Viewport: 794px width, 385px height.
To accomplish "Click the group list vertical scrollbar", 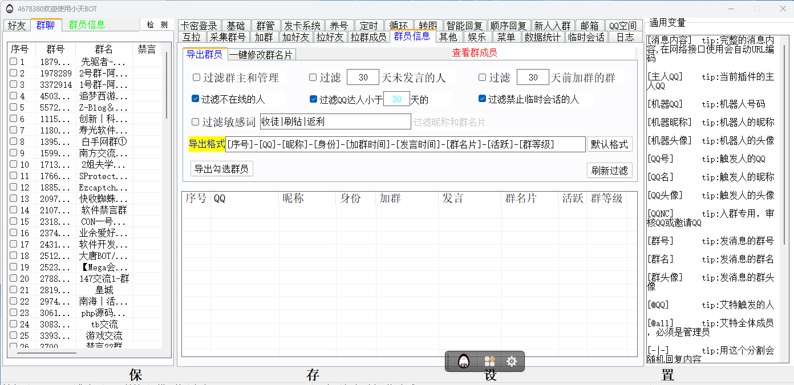I will [x=167, y=86].
